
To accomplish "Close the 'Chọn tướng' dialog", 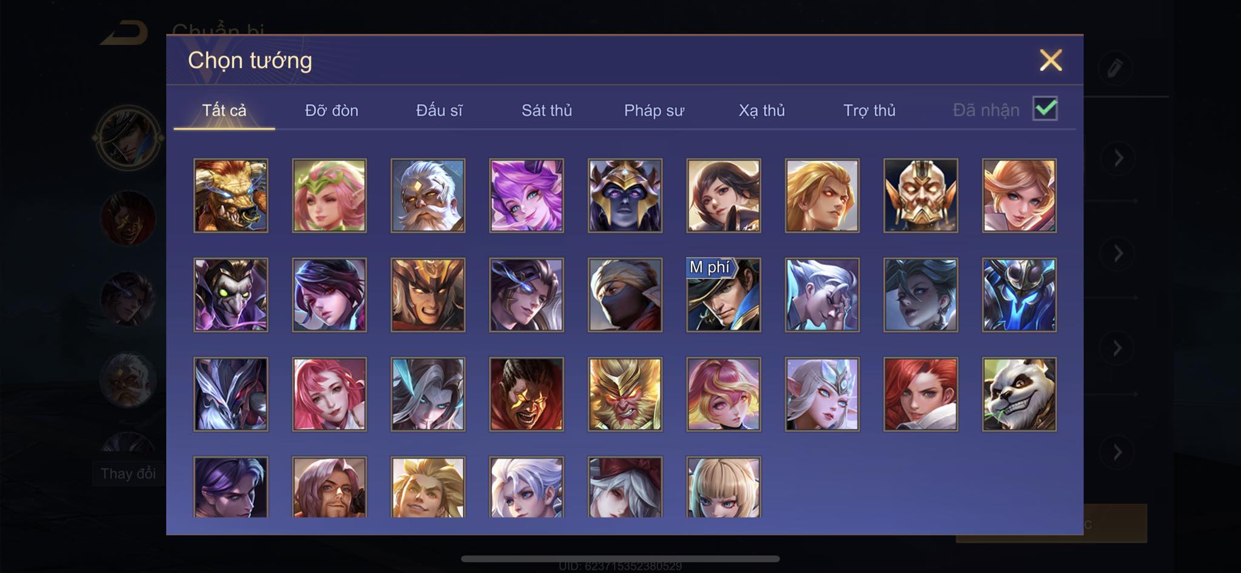I will pos(1051,60).
